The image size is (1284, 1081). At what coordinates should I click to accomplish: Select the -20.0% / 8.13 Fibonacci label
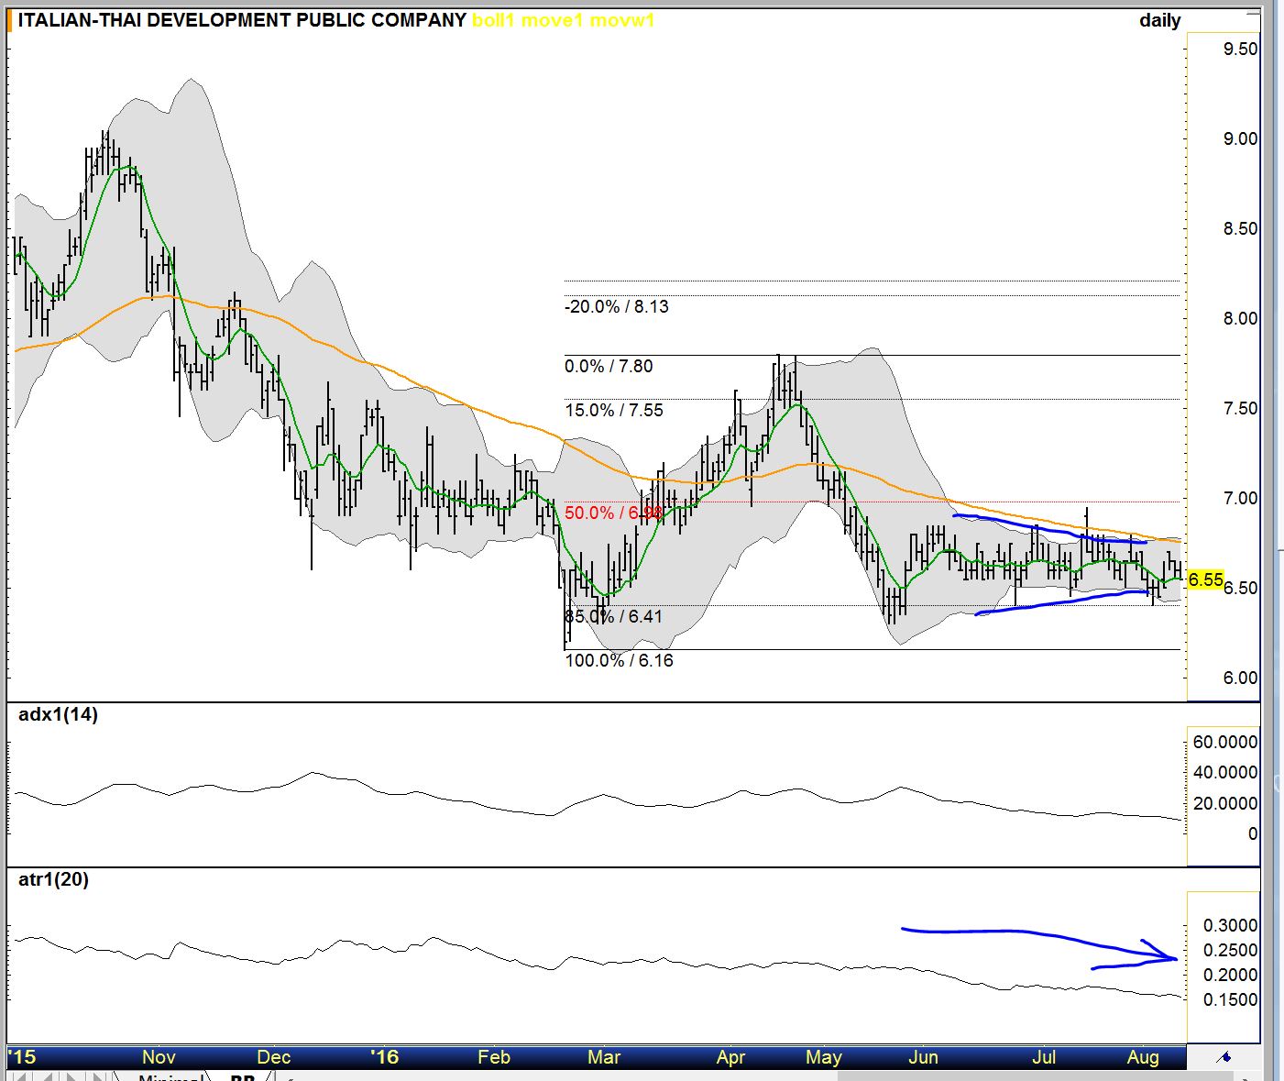point(617,306)
